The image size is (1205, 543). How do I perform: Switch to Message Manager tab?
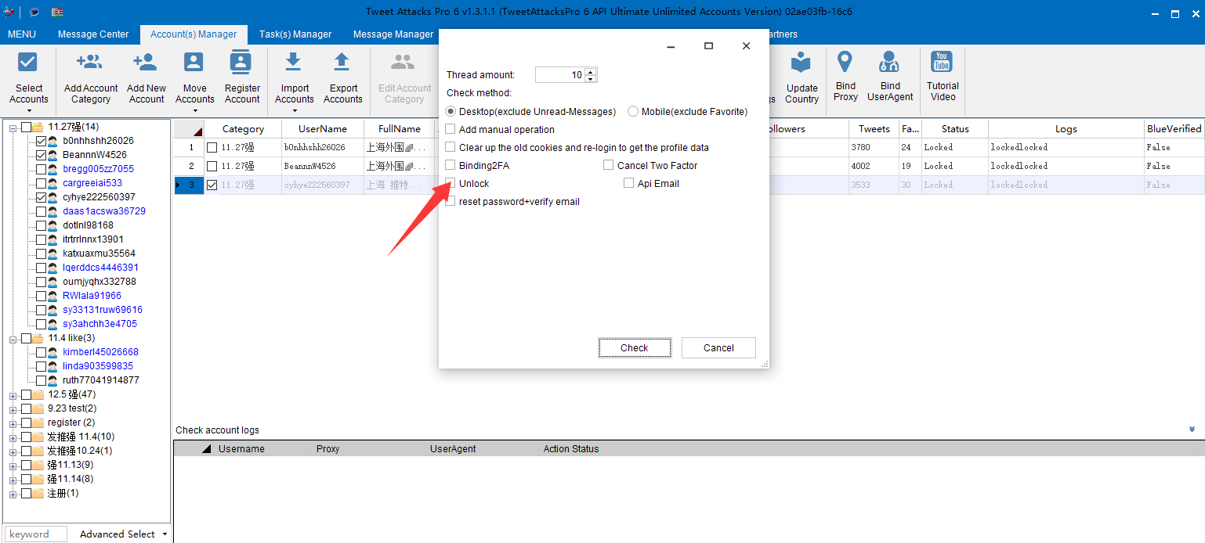coord(393,34)
